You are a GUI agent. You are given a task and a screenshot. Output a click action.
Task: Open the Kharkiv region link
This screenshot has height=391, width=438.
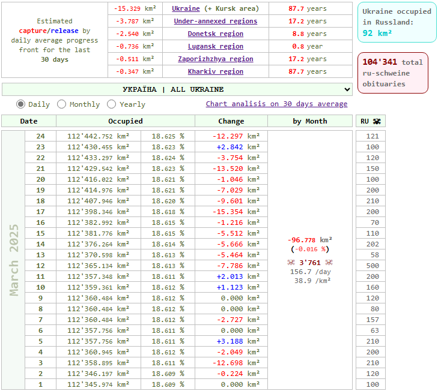pyautogui.click(x=215, y=71)
